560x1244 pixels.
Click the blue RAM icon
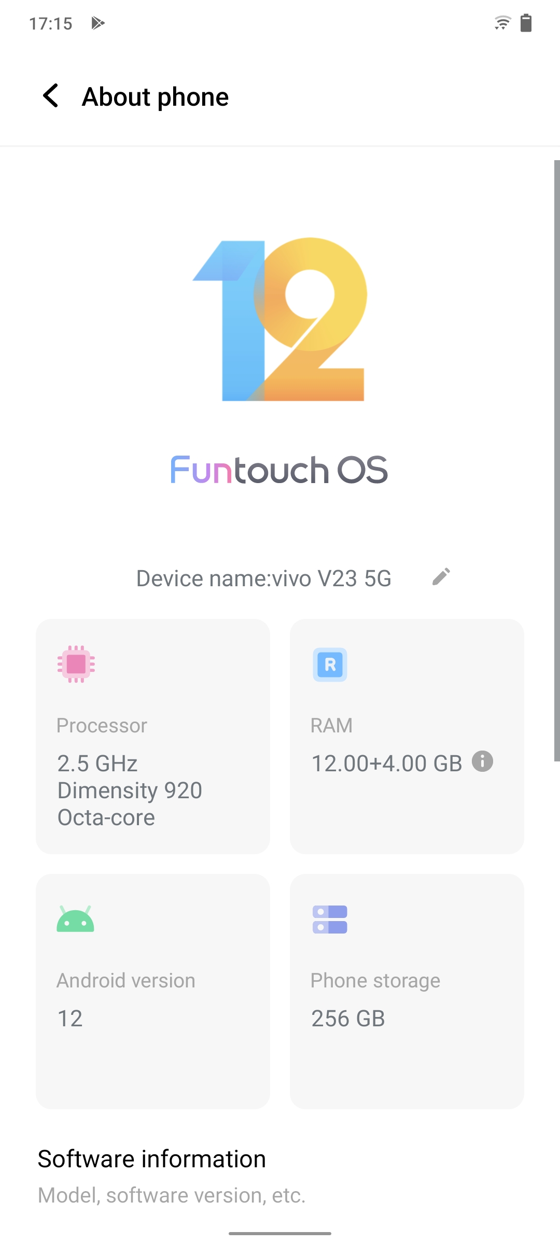click(330, 665)
